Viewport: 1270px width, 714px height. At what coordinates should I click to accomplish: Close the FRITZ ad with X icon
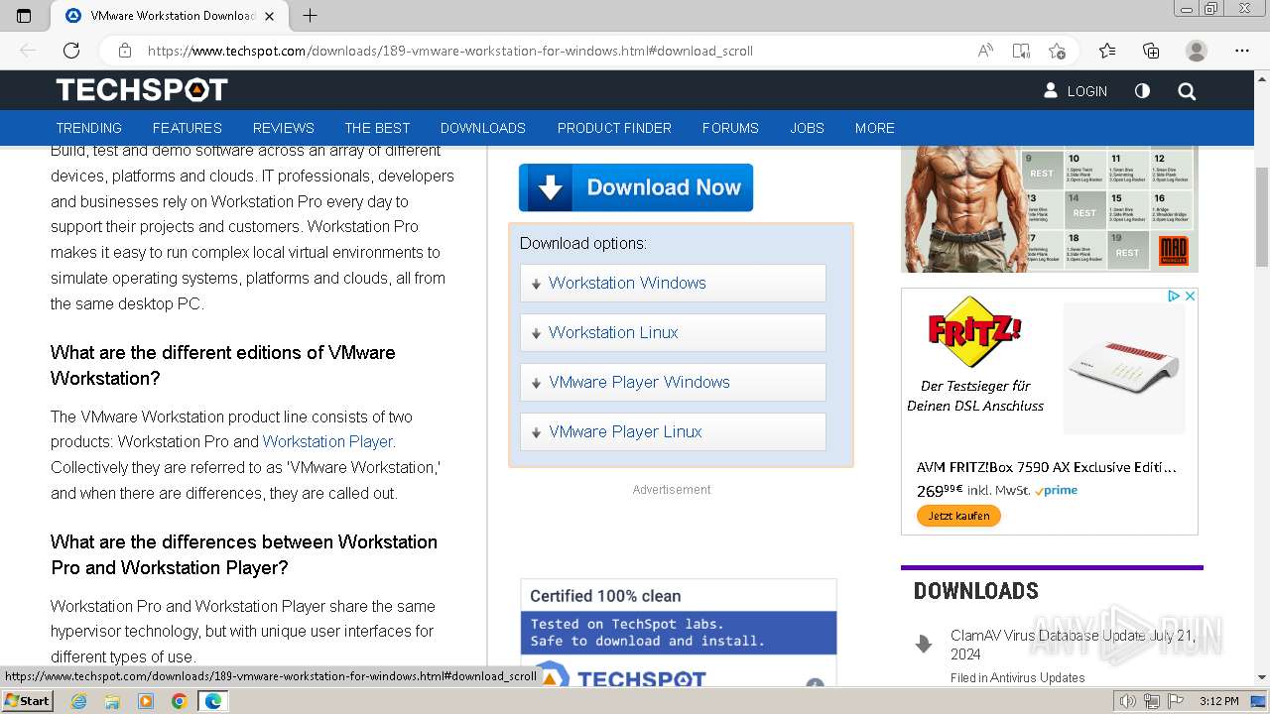point(1190,296)
